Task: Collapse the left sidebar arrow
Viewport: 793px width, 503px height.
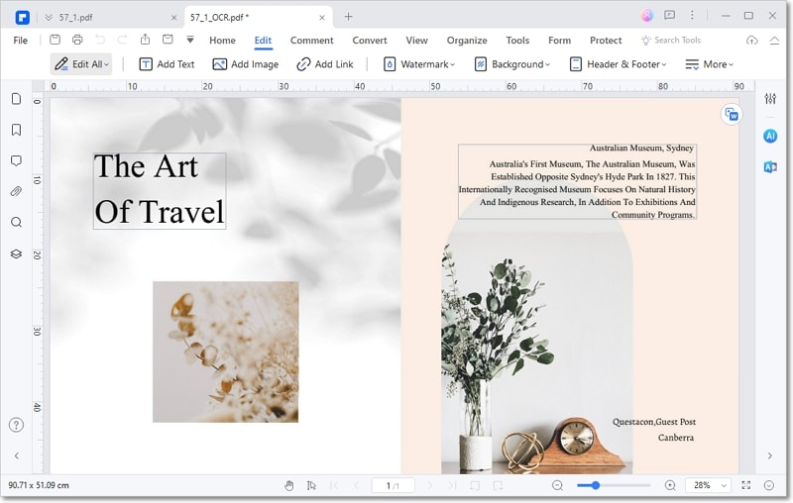Action: pyautogui.click(x=17, y=455)
